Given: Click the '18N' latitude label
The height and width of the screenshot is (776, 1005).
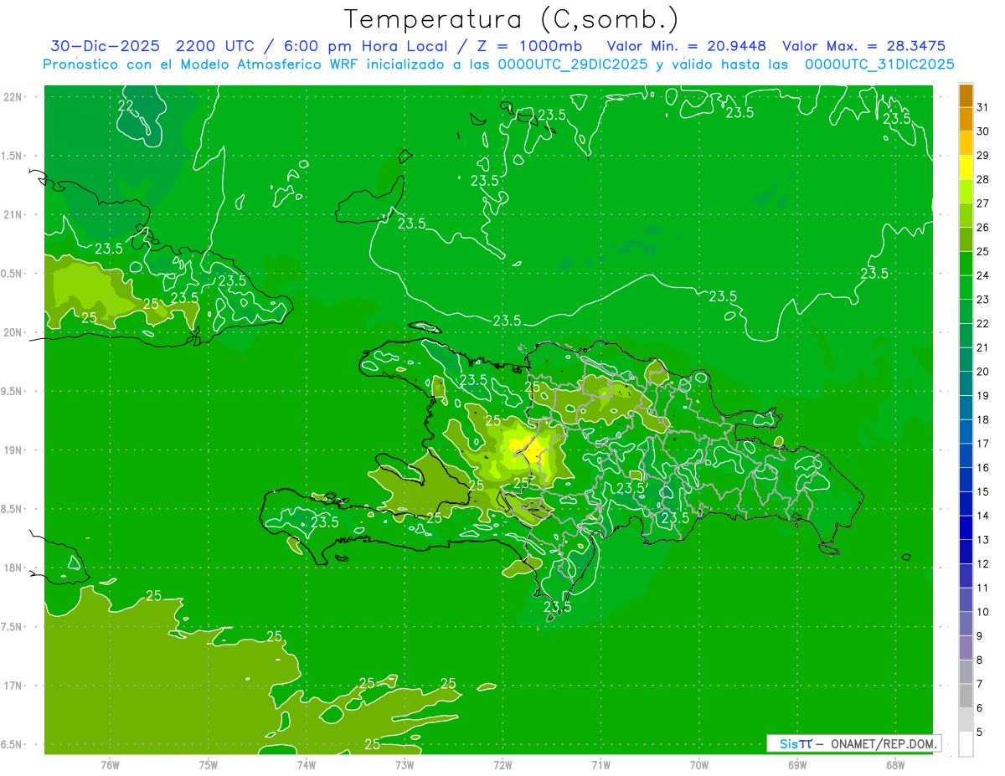Looking at the screenshot, I should tap(13, 568).
